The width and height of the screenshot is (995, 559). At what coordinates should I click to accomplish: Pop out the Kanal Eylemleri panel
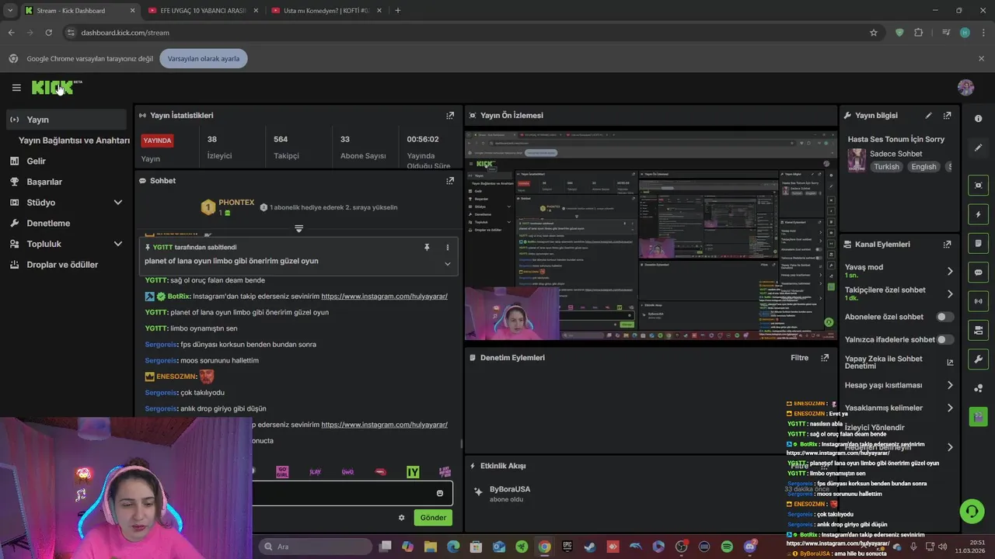click(947, 244)
